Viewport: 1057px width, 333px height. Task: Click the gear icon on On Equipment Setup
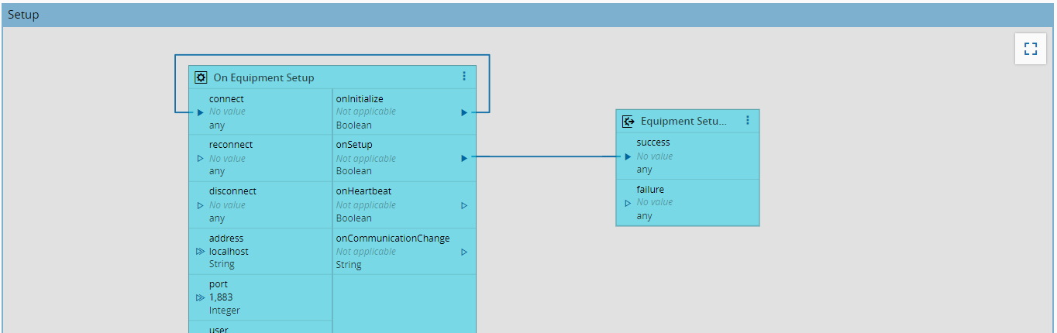pos(201,77)
